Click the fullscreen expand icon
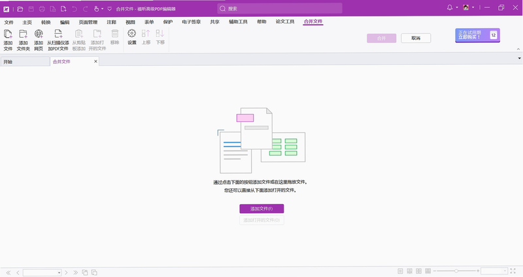This screenshot has height=277, width=523. (513, 271)
